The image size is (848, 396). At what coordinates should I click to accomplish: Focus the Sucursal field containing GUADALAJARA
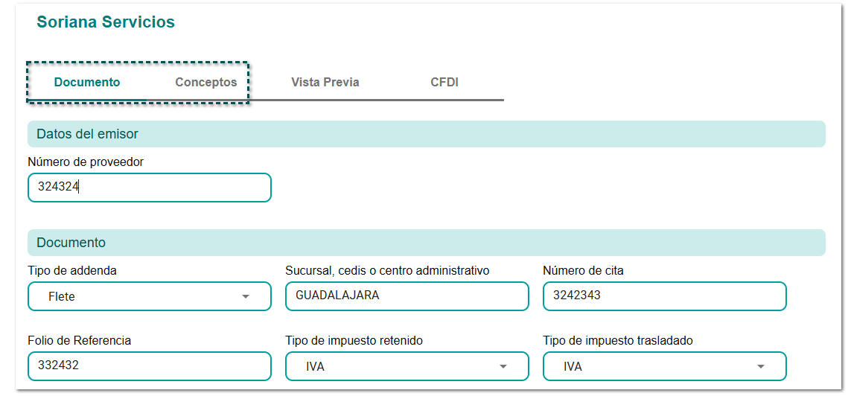coord(407,296)
